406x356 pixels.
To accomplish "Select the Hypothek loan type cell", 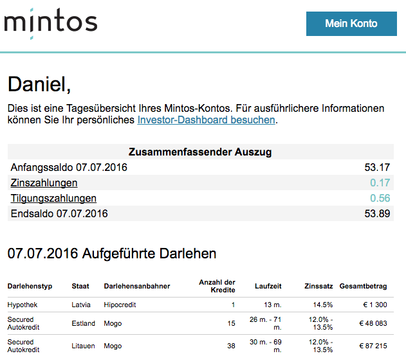I will coord(23,305).
